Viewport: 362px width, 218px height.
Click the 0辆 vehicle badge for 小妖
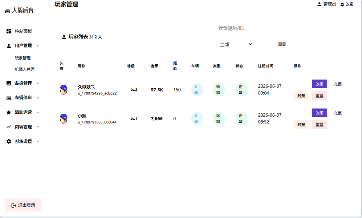point(197,119)
